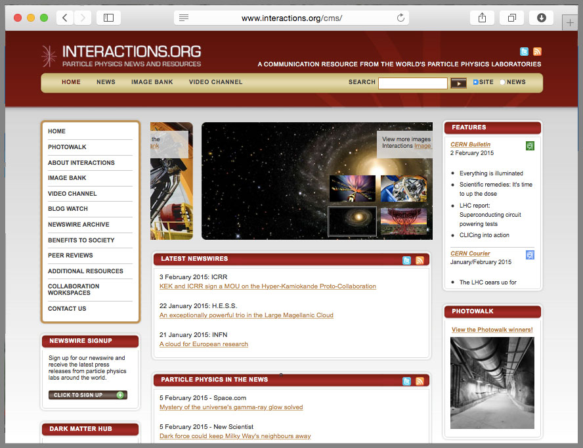Select the blue detector machinery thumbnail
This screenshot has height=448, width=583.
tap(404, 189)
